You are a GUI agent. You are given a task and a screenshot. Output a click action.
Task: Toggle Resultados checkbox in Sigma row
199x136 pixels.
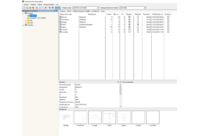click(x=129, y=27)
